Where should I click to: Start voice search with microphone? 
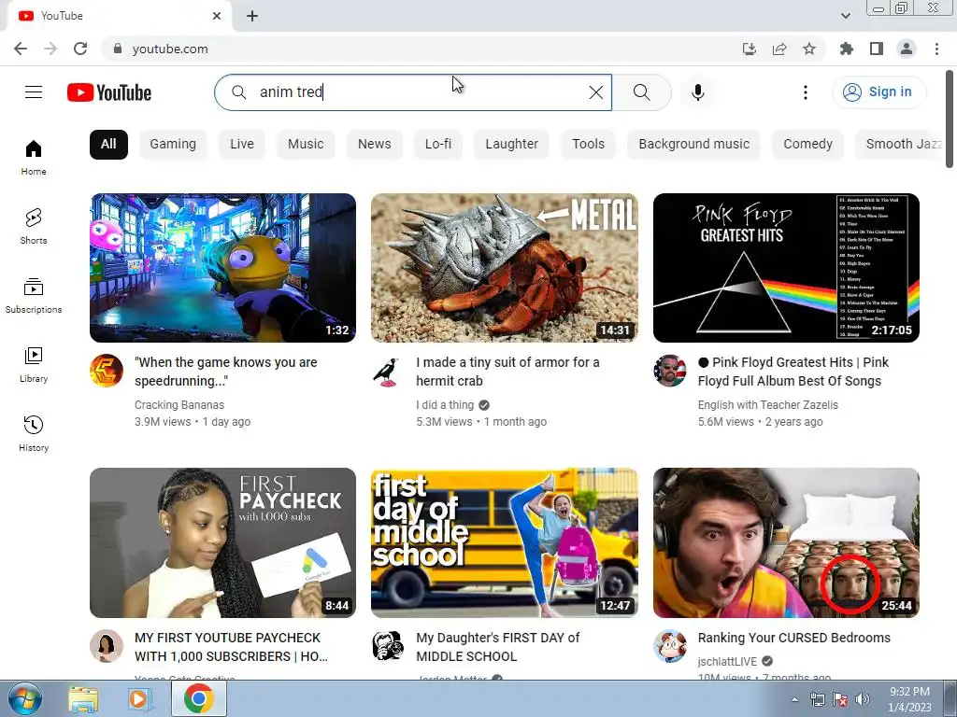(x=697, y=92)
